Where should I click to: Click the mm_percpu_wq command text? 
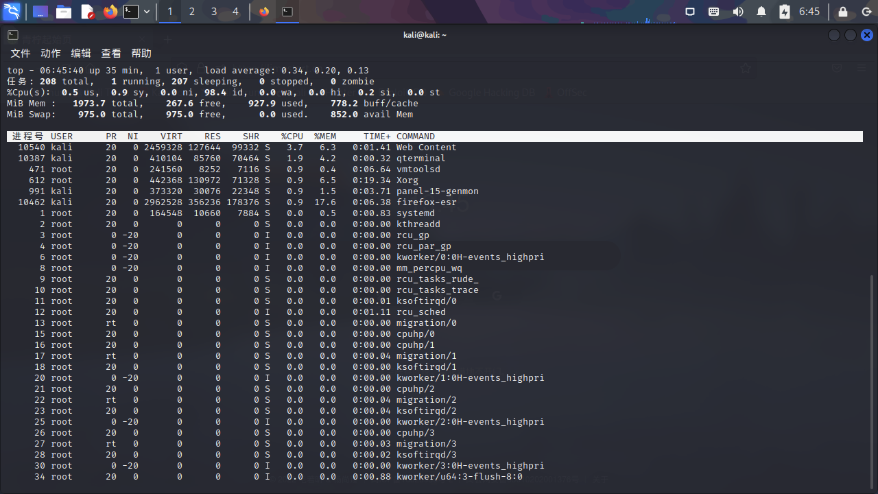pyautogui.click(x=429, y=268)
